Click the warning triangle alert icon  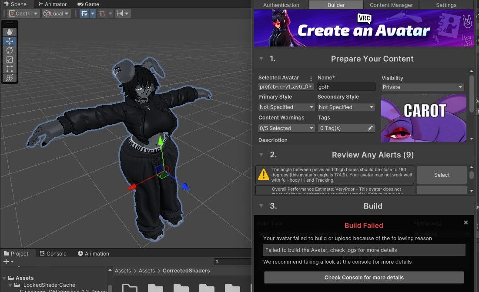(x=263, y=175)
